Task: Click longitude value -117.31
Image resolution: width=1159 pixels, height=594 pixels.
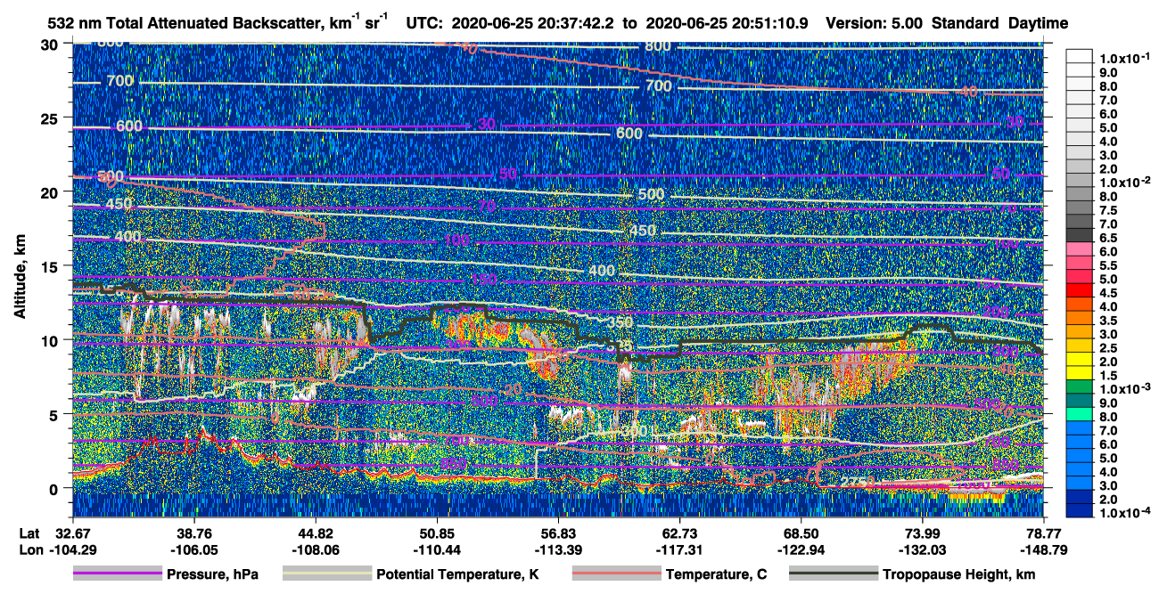Action: 679,549
